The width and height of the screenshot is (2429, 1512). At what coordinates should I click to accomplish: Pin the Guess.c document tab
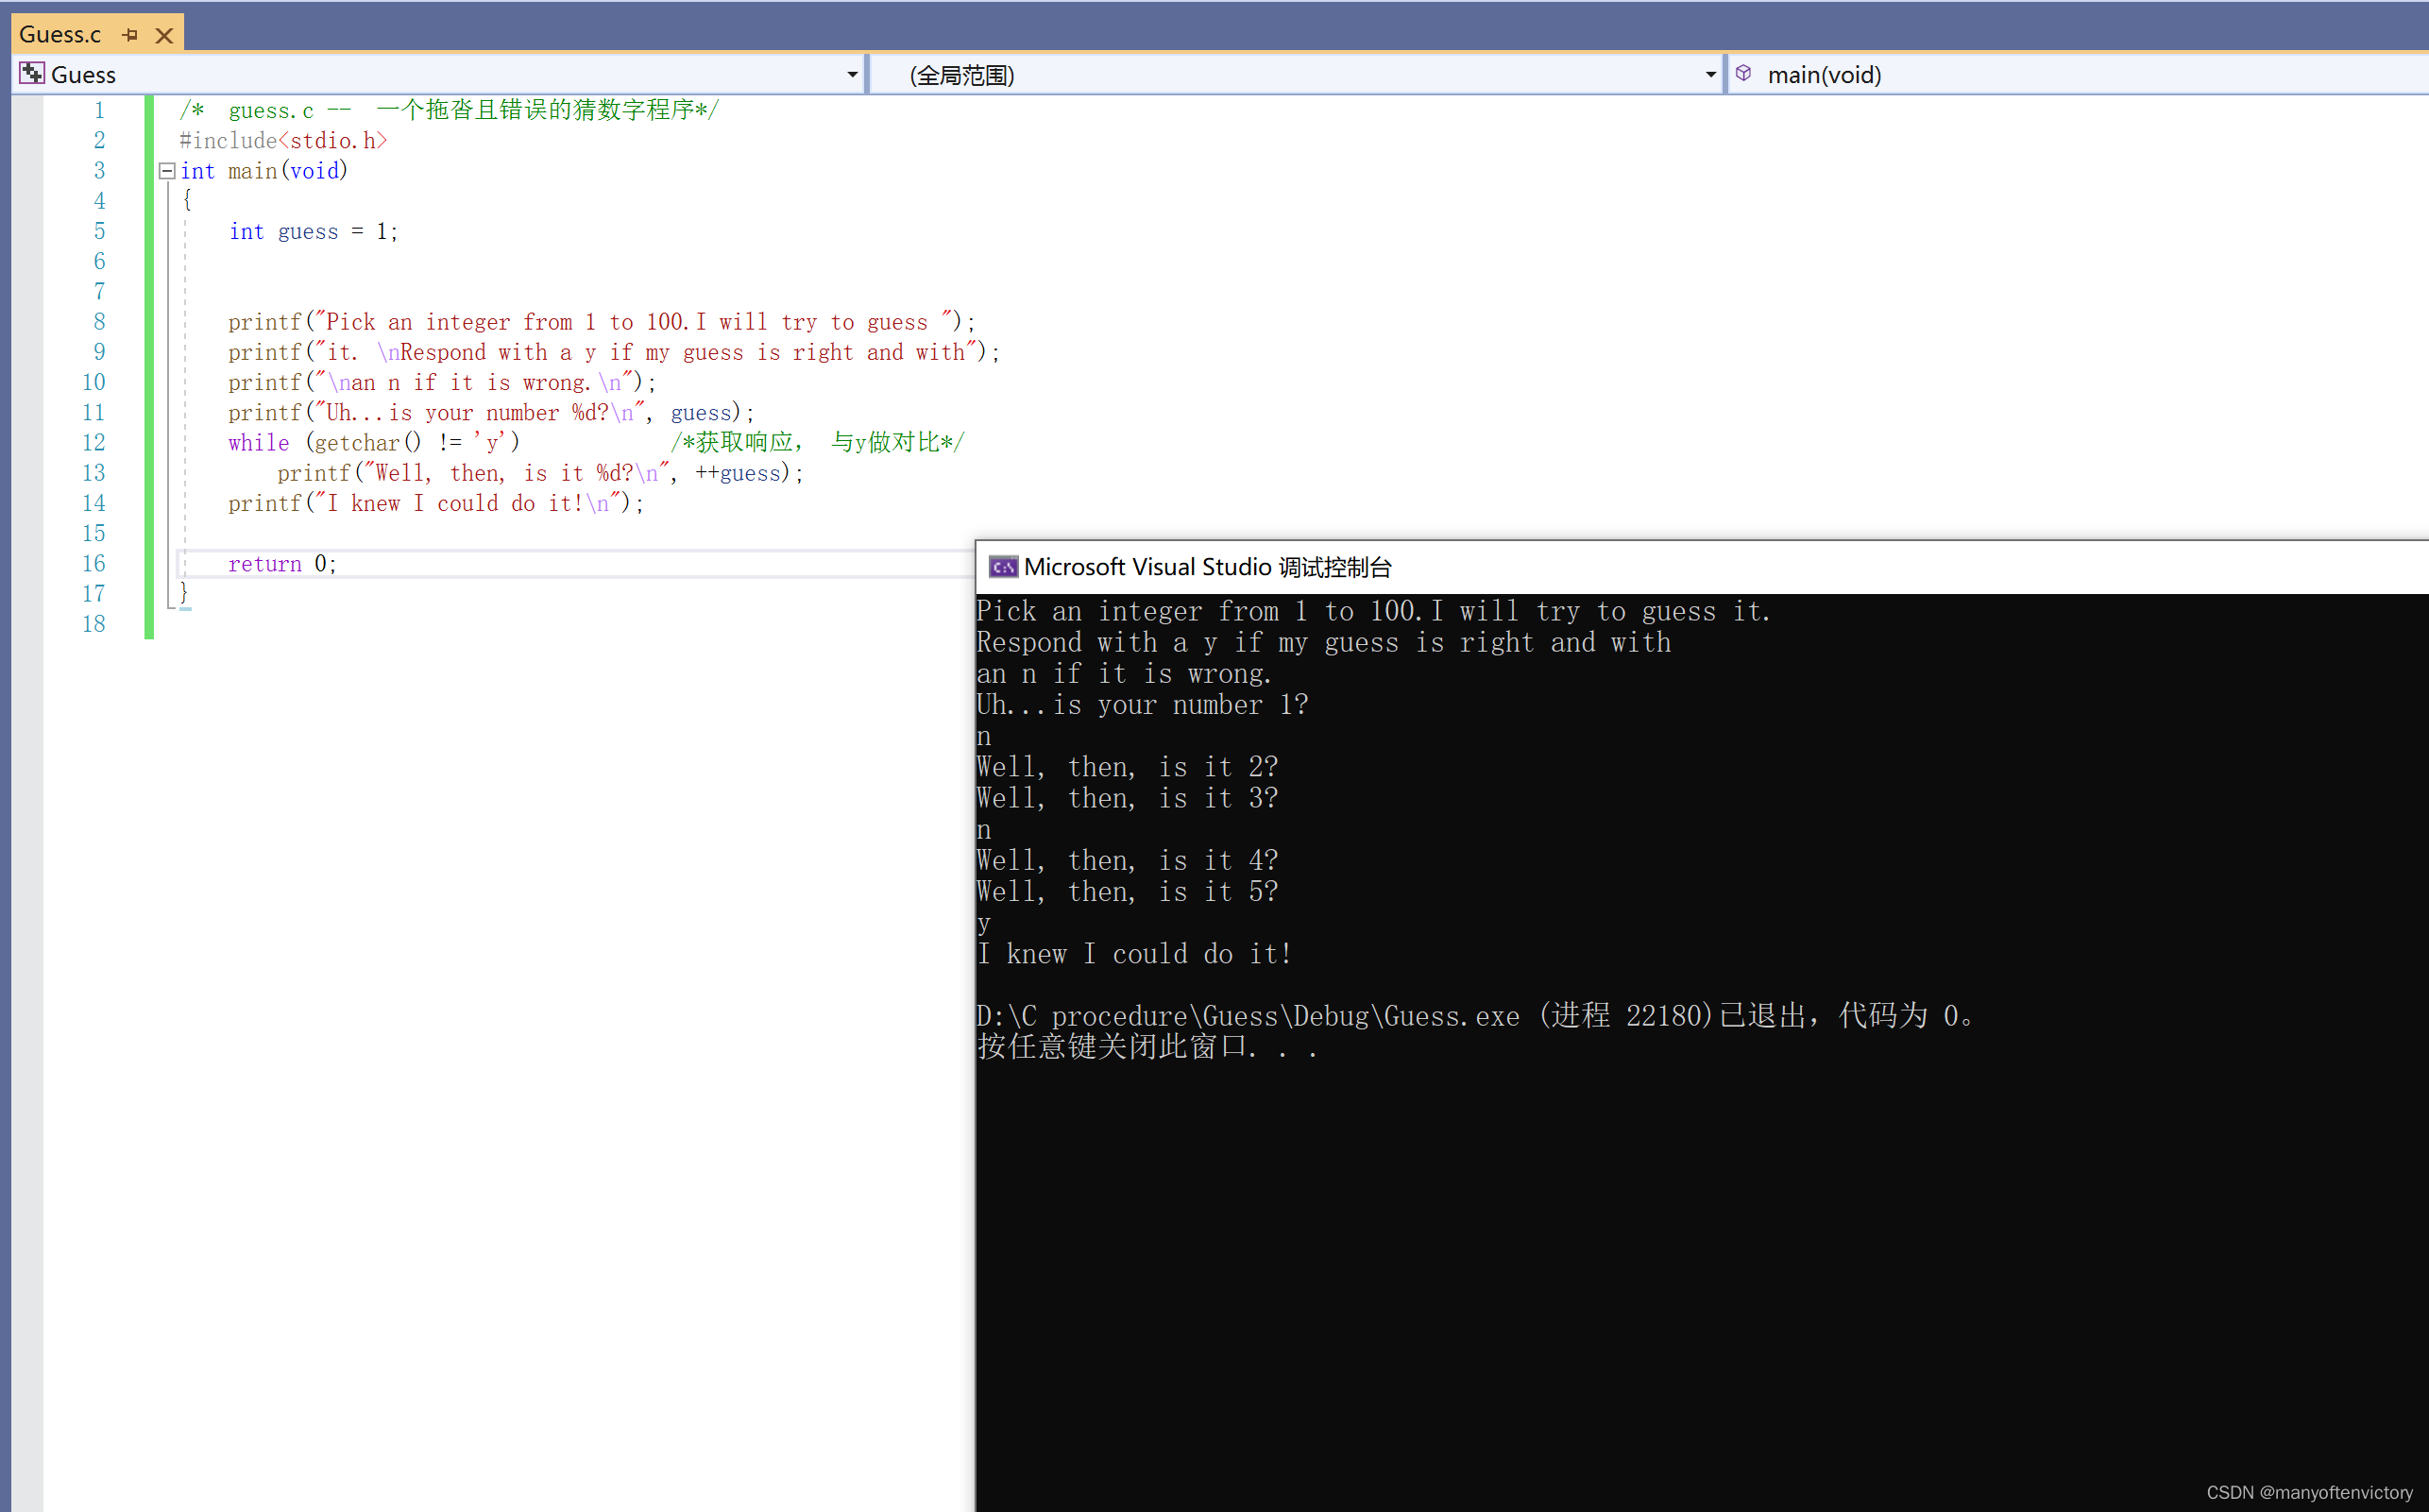coord(130,35)
